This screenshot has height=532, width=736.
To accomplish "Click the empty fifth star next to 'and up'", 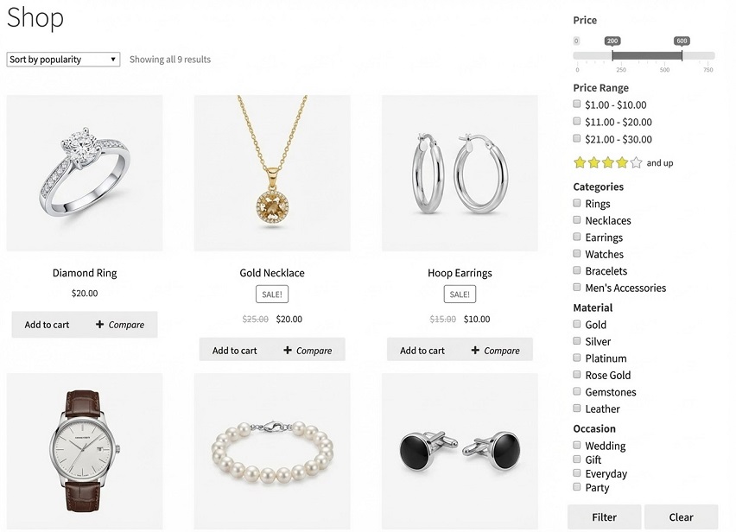I will coord(634,162).
